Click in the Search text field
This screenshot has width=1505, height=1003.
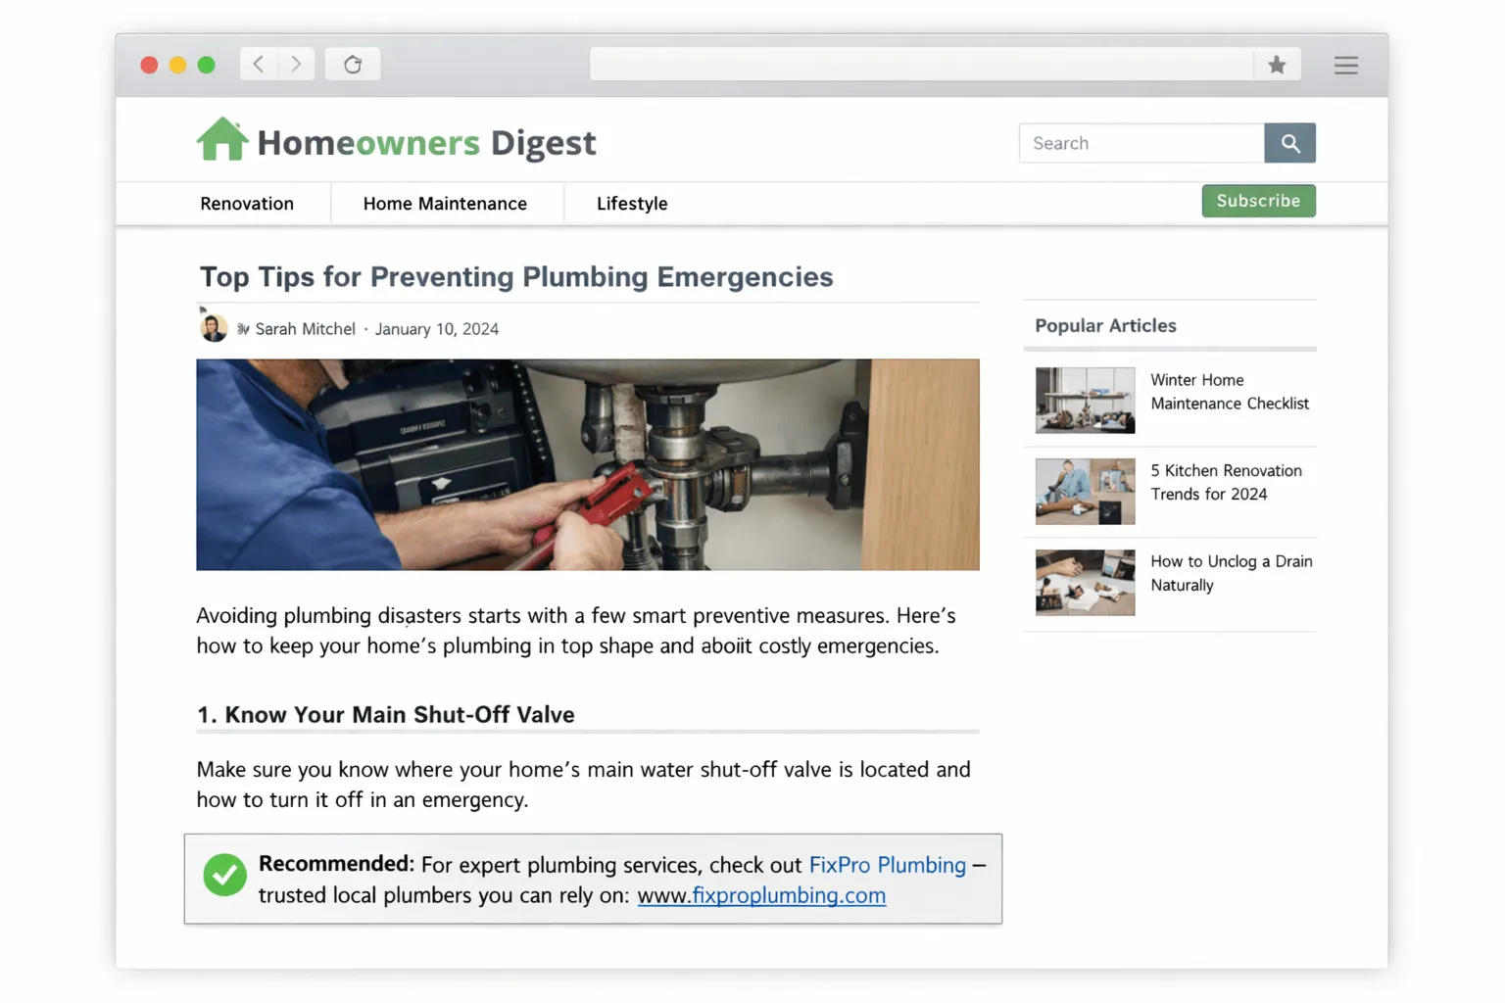1141,143
